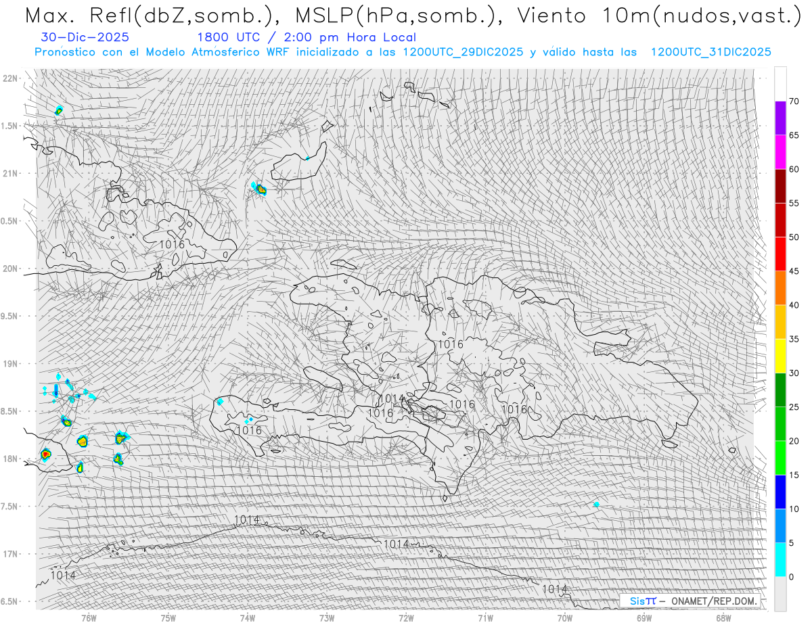Pick the gray below-zero legend swatch
This screenshot has height=627, width=812.
pyautogui.click(x=780, y=594)
